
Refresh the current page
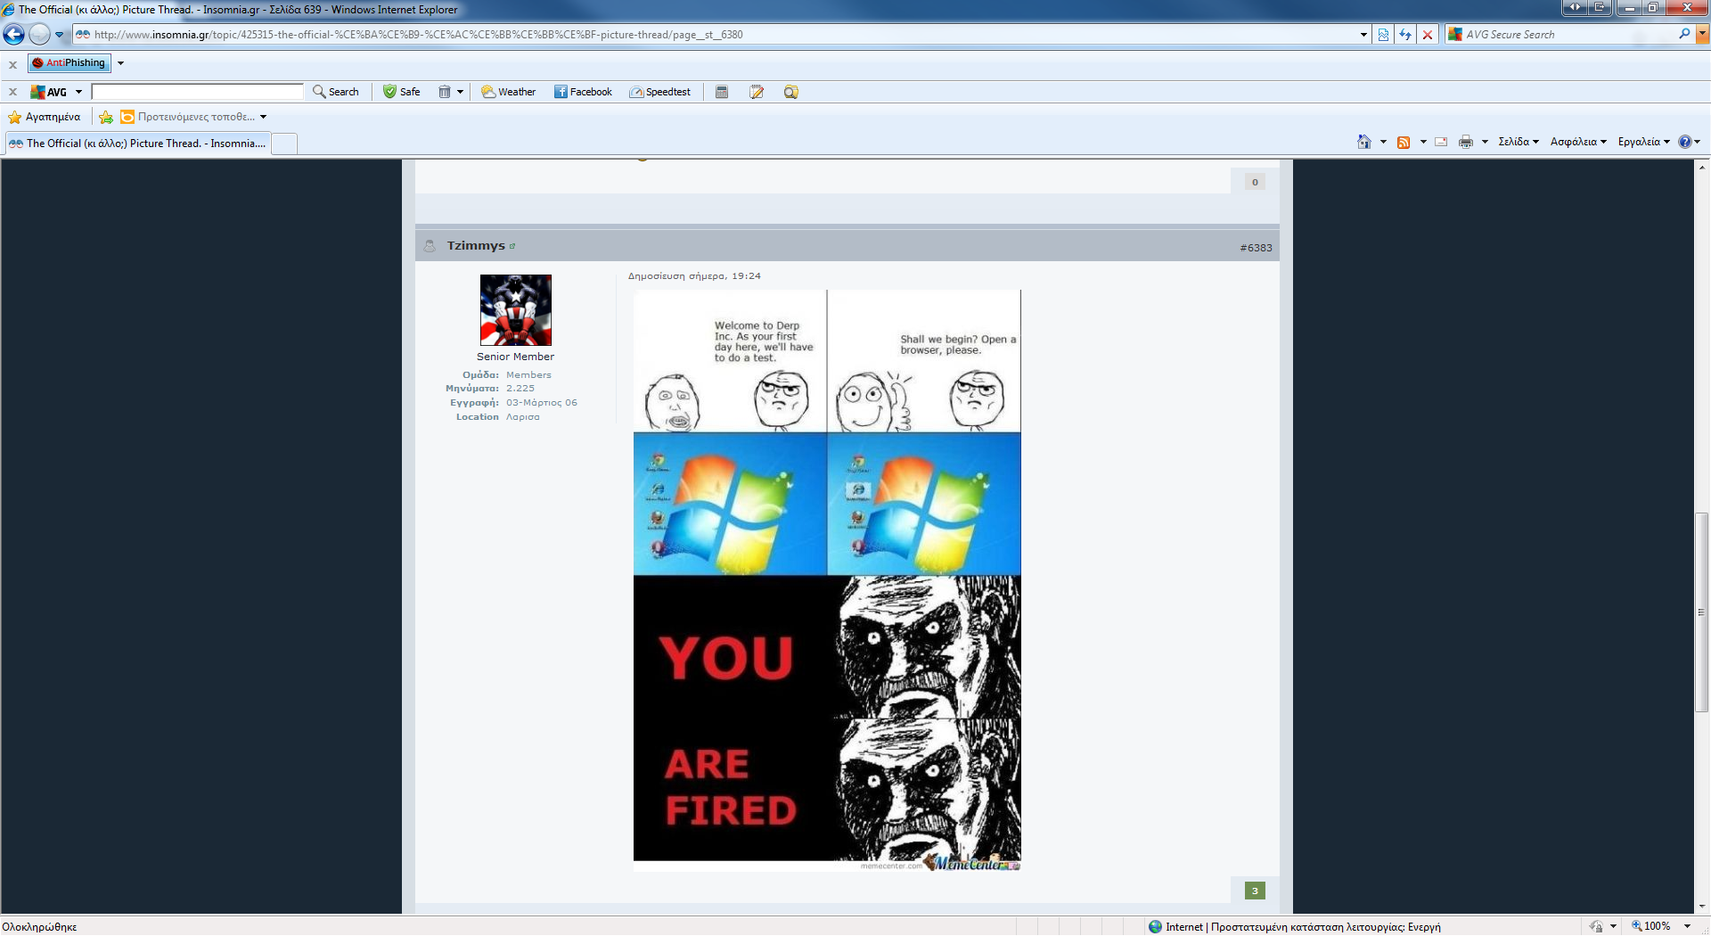tap(1405, 35)
